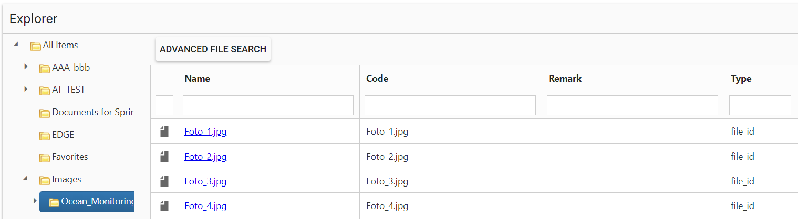This screenshot has height=219, width=798.
Task: Click the Name column filter field
Action: pyautogui.click(x=268, y=105)
